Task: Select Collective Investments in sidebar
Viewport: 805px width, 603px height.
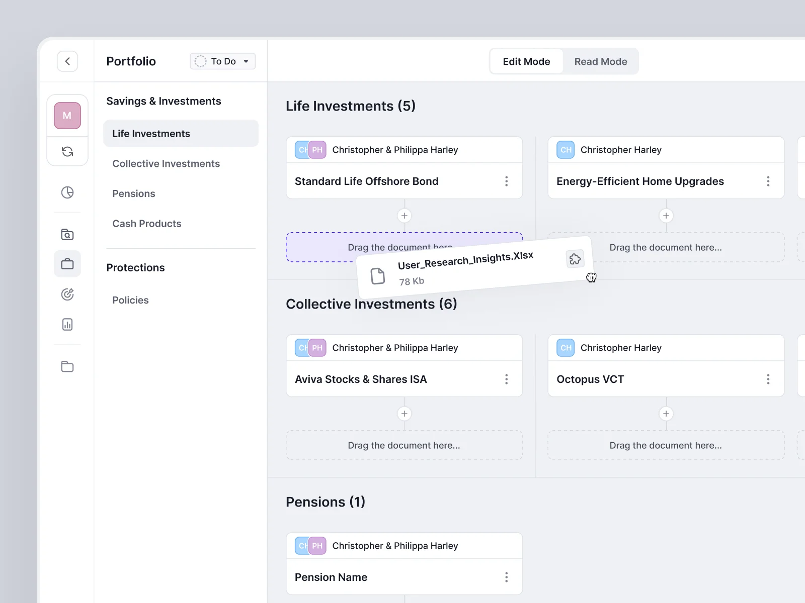Action: pos(166,164)
